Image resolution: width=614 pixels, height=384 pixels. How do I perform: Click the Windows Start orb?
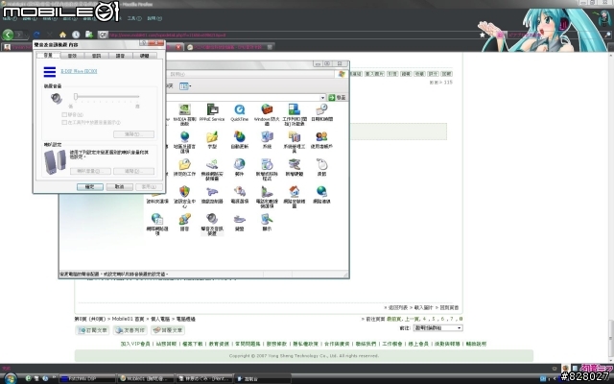[10, 378]
